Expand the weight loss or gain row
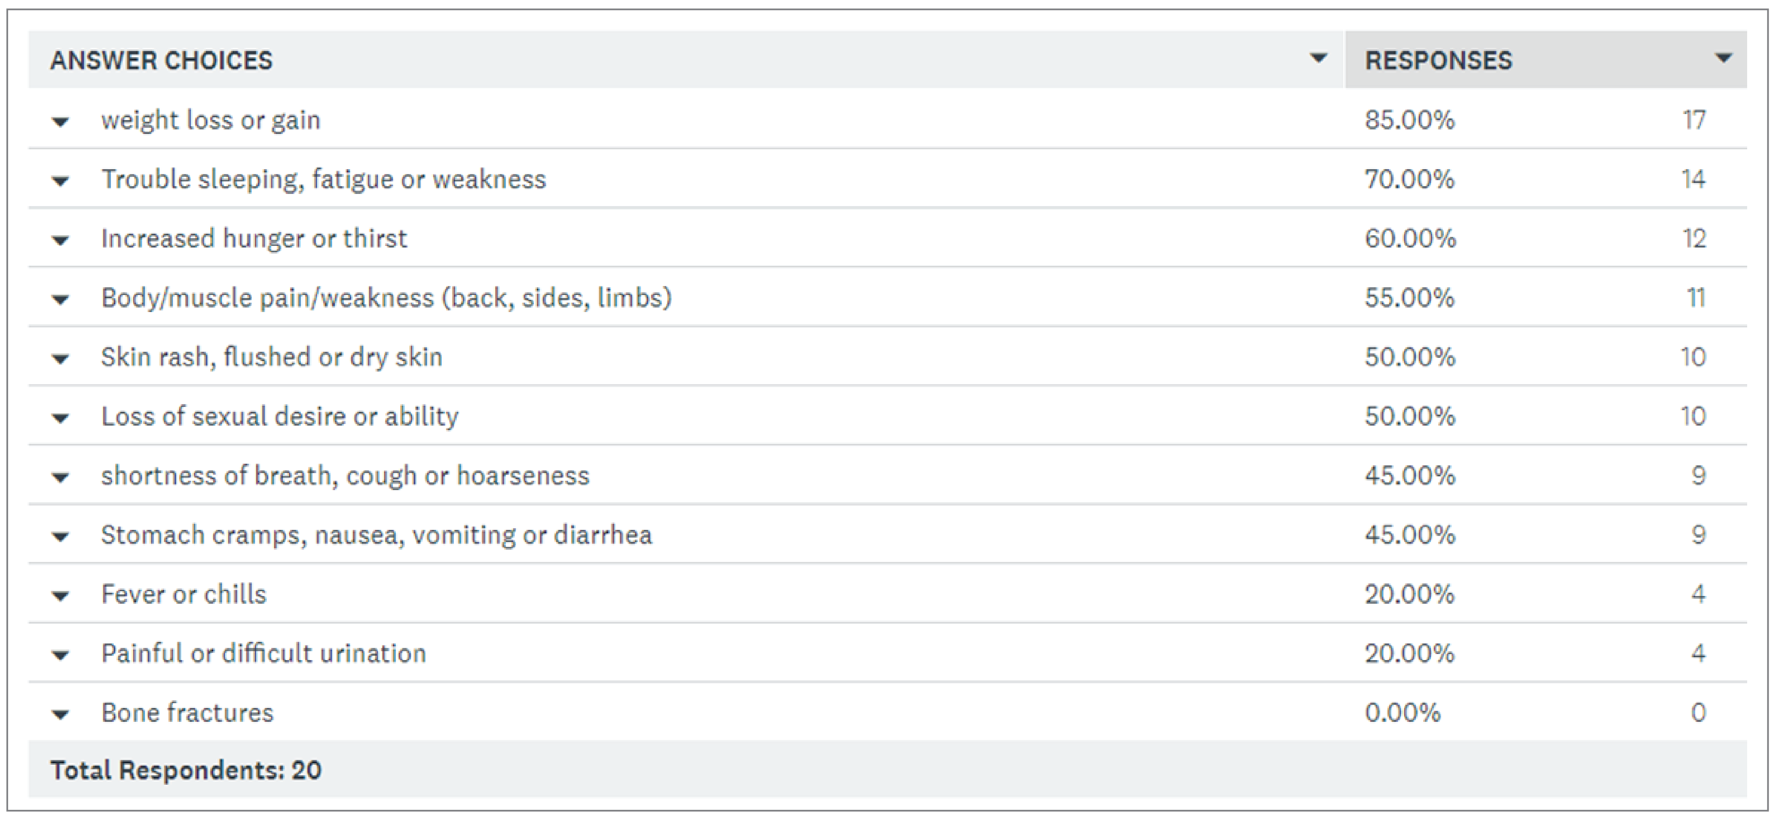1778x822 pixels. [61, 122]
